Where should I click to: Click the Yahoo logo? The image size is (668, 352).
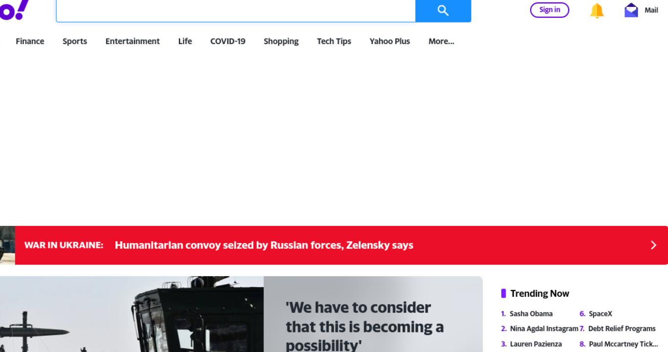tap(14, 10)
